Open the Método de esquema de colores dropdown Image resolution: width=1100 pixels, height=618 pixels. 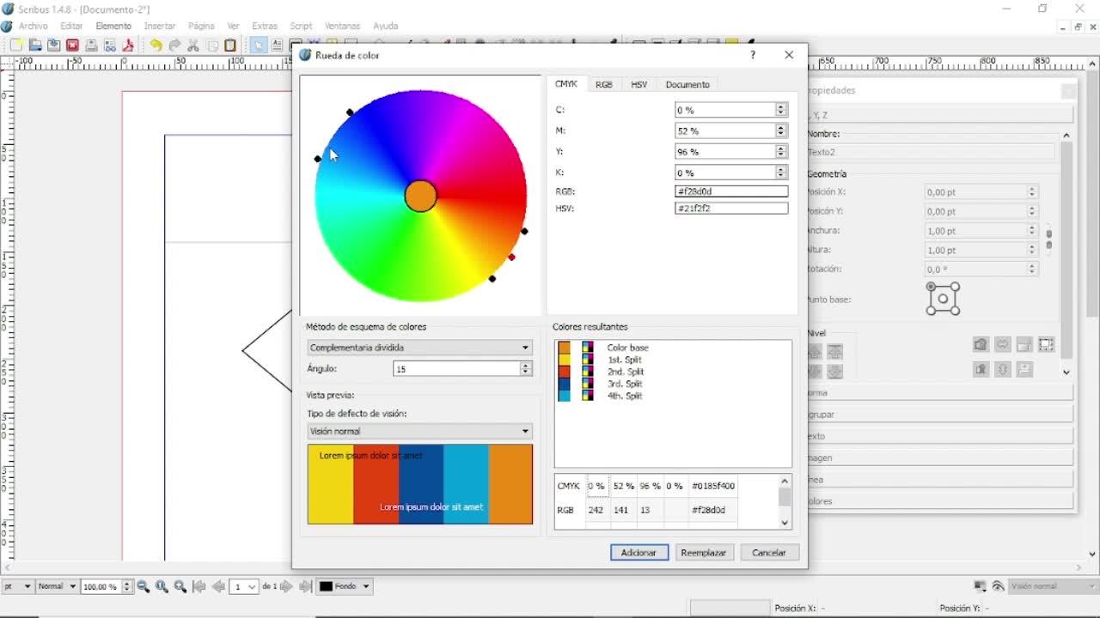point(419,348)
